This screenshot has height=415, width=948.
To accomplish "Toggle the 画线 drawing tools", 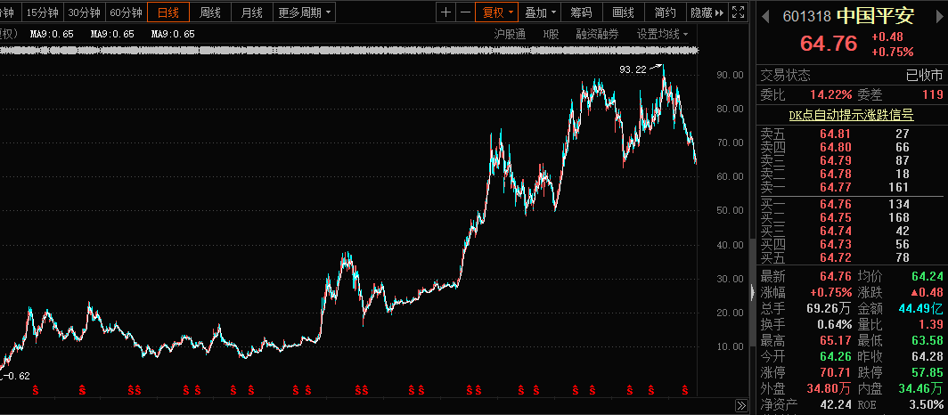I will 624,12.
